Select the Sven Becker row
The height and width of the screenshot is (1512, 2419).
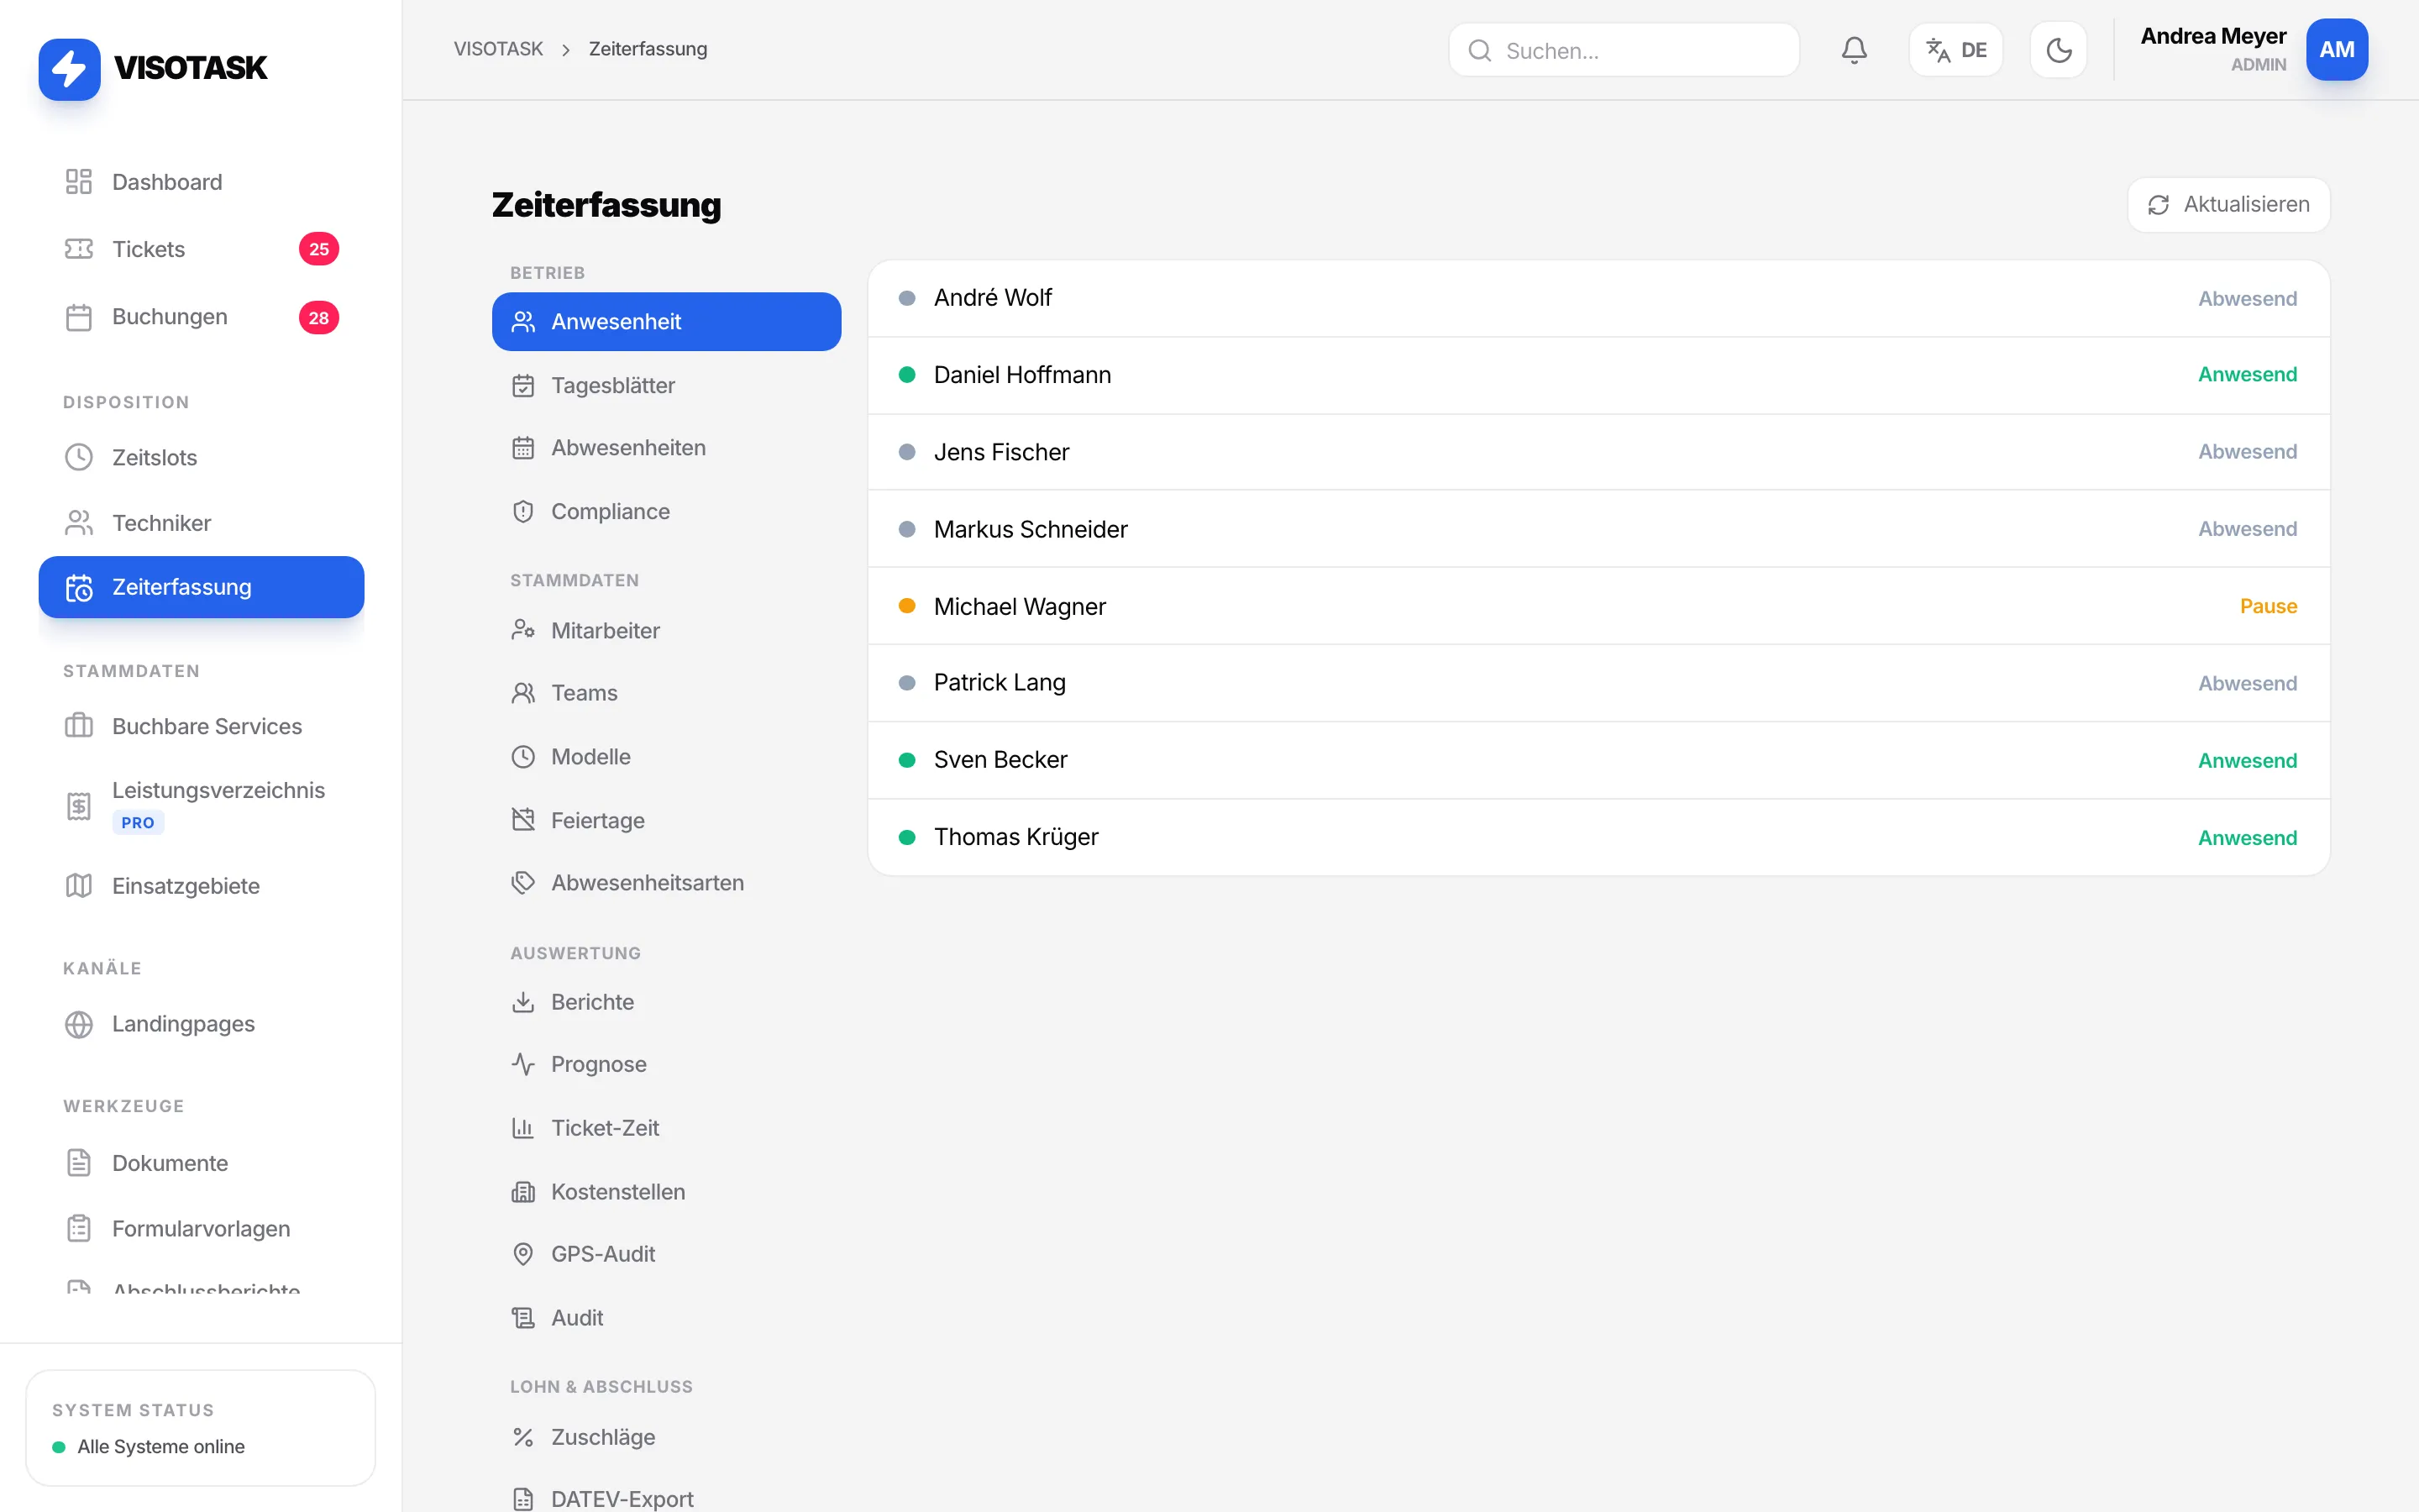[x=1598, y=760]
